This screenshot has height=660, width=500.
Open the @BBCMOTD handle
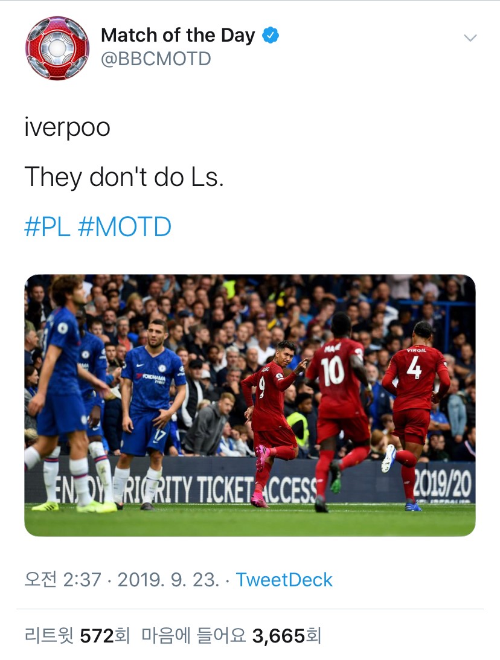pos(156,59)
